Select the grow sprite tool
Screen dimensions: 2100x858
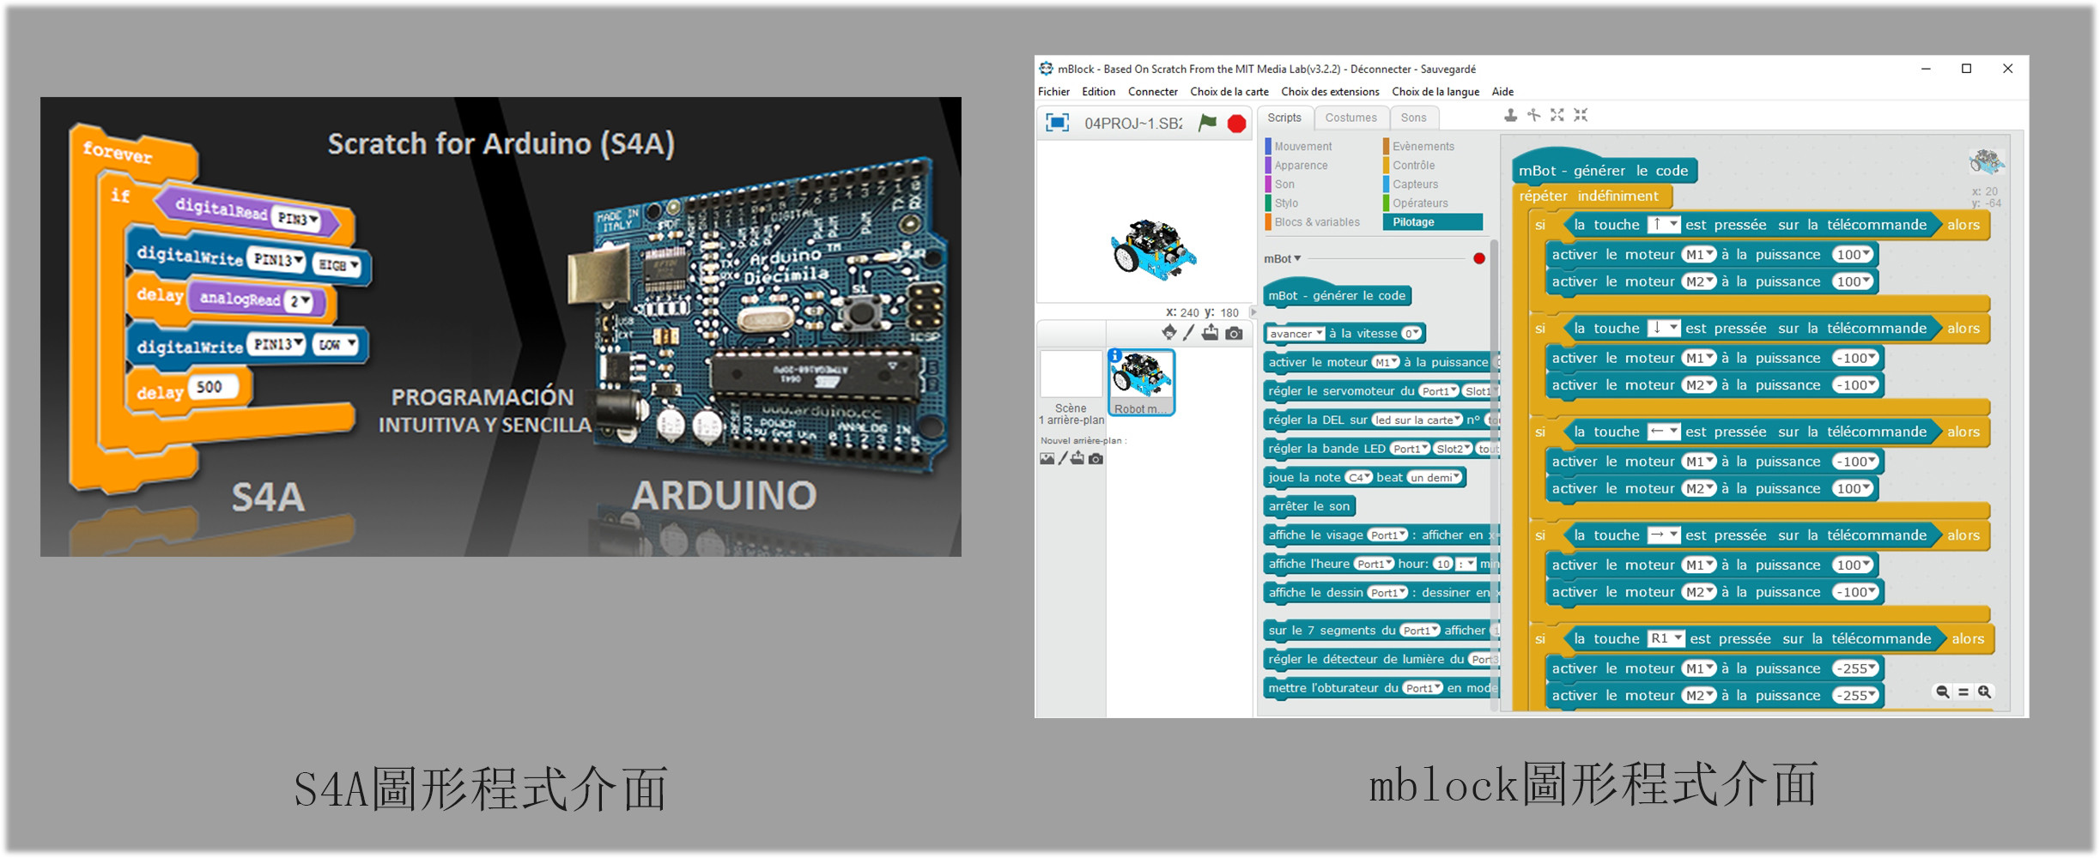pos(1557,115)
